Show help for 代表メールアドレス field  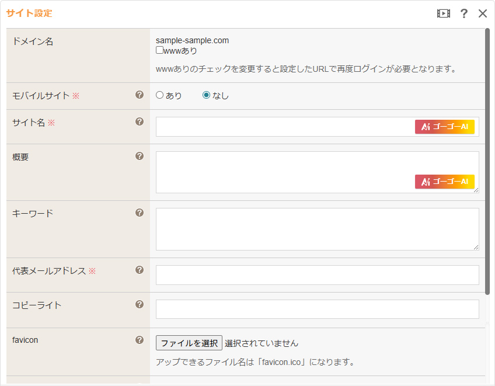140,270
